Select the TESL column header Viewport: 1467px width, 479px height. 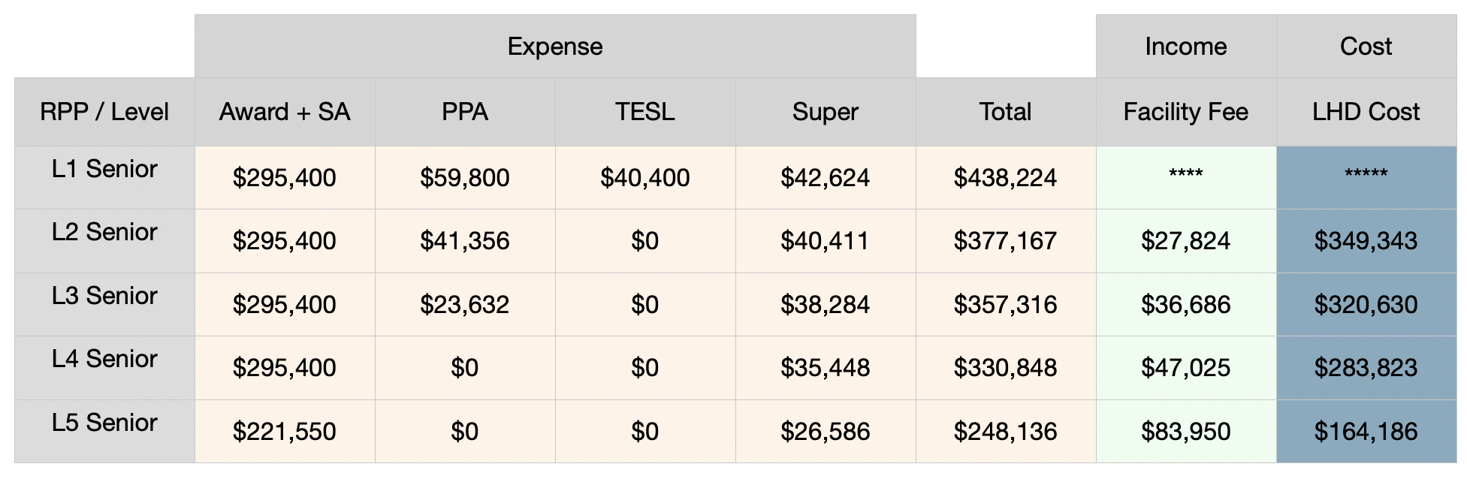click(644, 112)
